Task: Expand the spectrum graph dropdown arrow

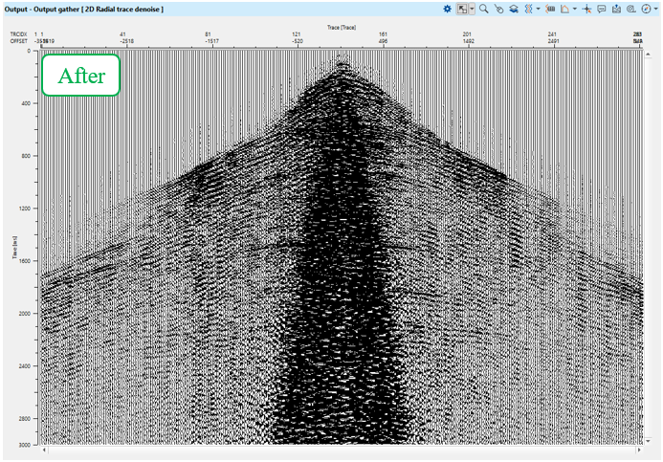Action: tap(574, 9)
